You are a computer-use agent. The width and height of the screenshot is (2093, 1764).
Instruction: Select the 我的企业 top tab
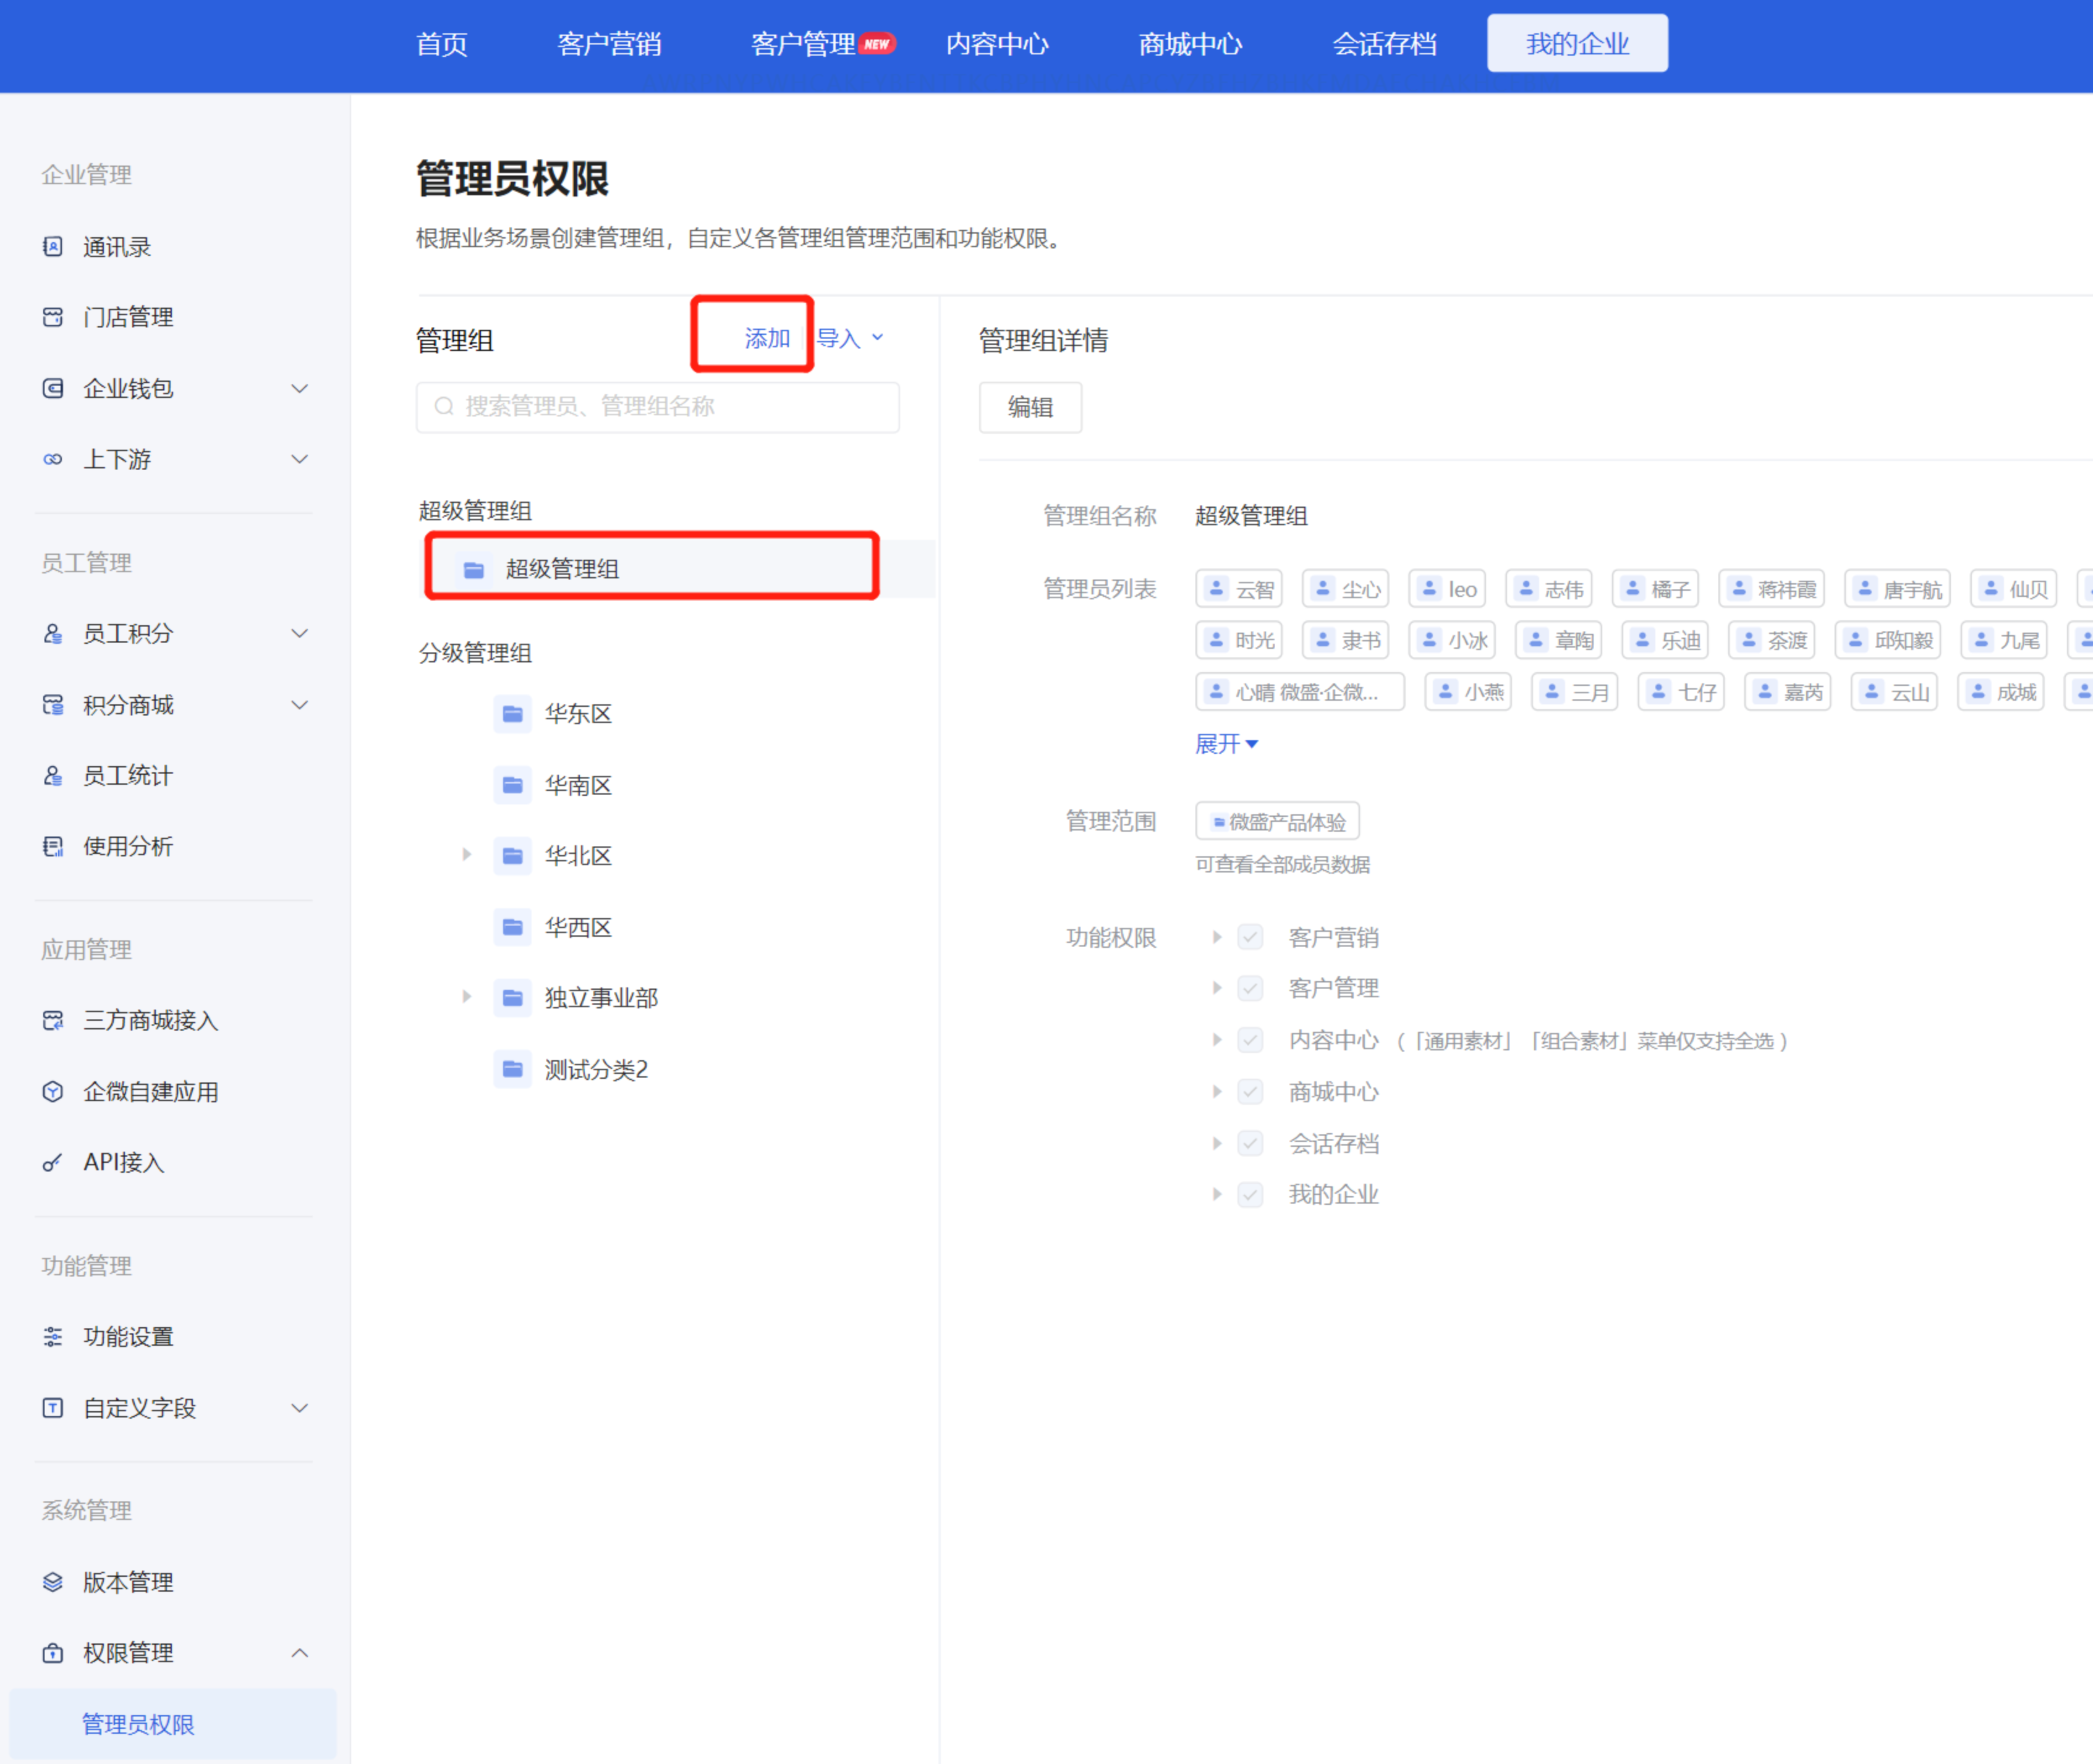1577,44
